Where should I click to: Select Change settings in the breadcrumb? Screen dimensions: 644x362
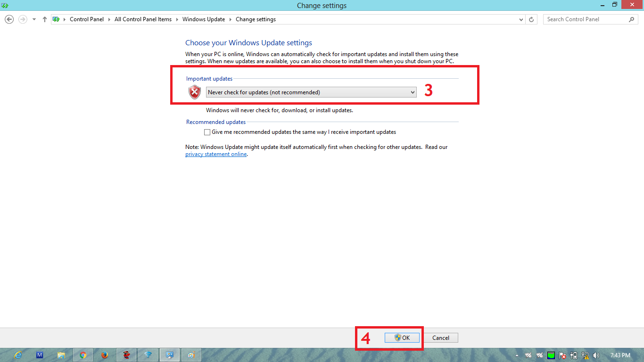[x=256, y=19]
